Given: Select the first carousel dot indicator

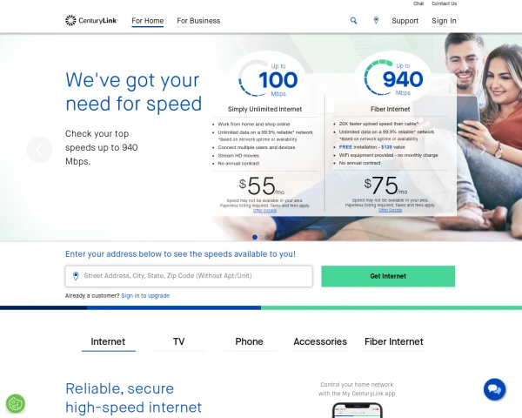Looking at the screenshot, I should [x=255, y=237].
